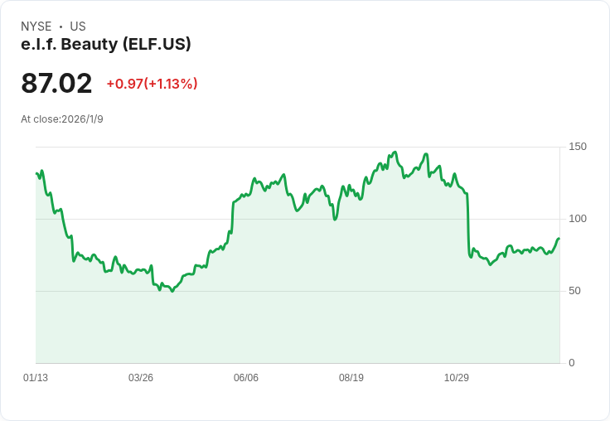This screenshot has width=610, height=421.
Task: Click the +0.97(+1.13%) price change
Action: (x=152, y=84)
